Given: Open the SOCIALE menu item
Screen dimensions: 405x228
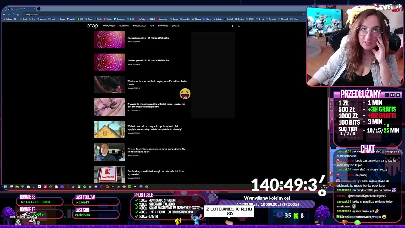Looking at the screenshot, I should point(176,26).
